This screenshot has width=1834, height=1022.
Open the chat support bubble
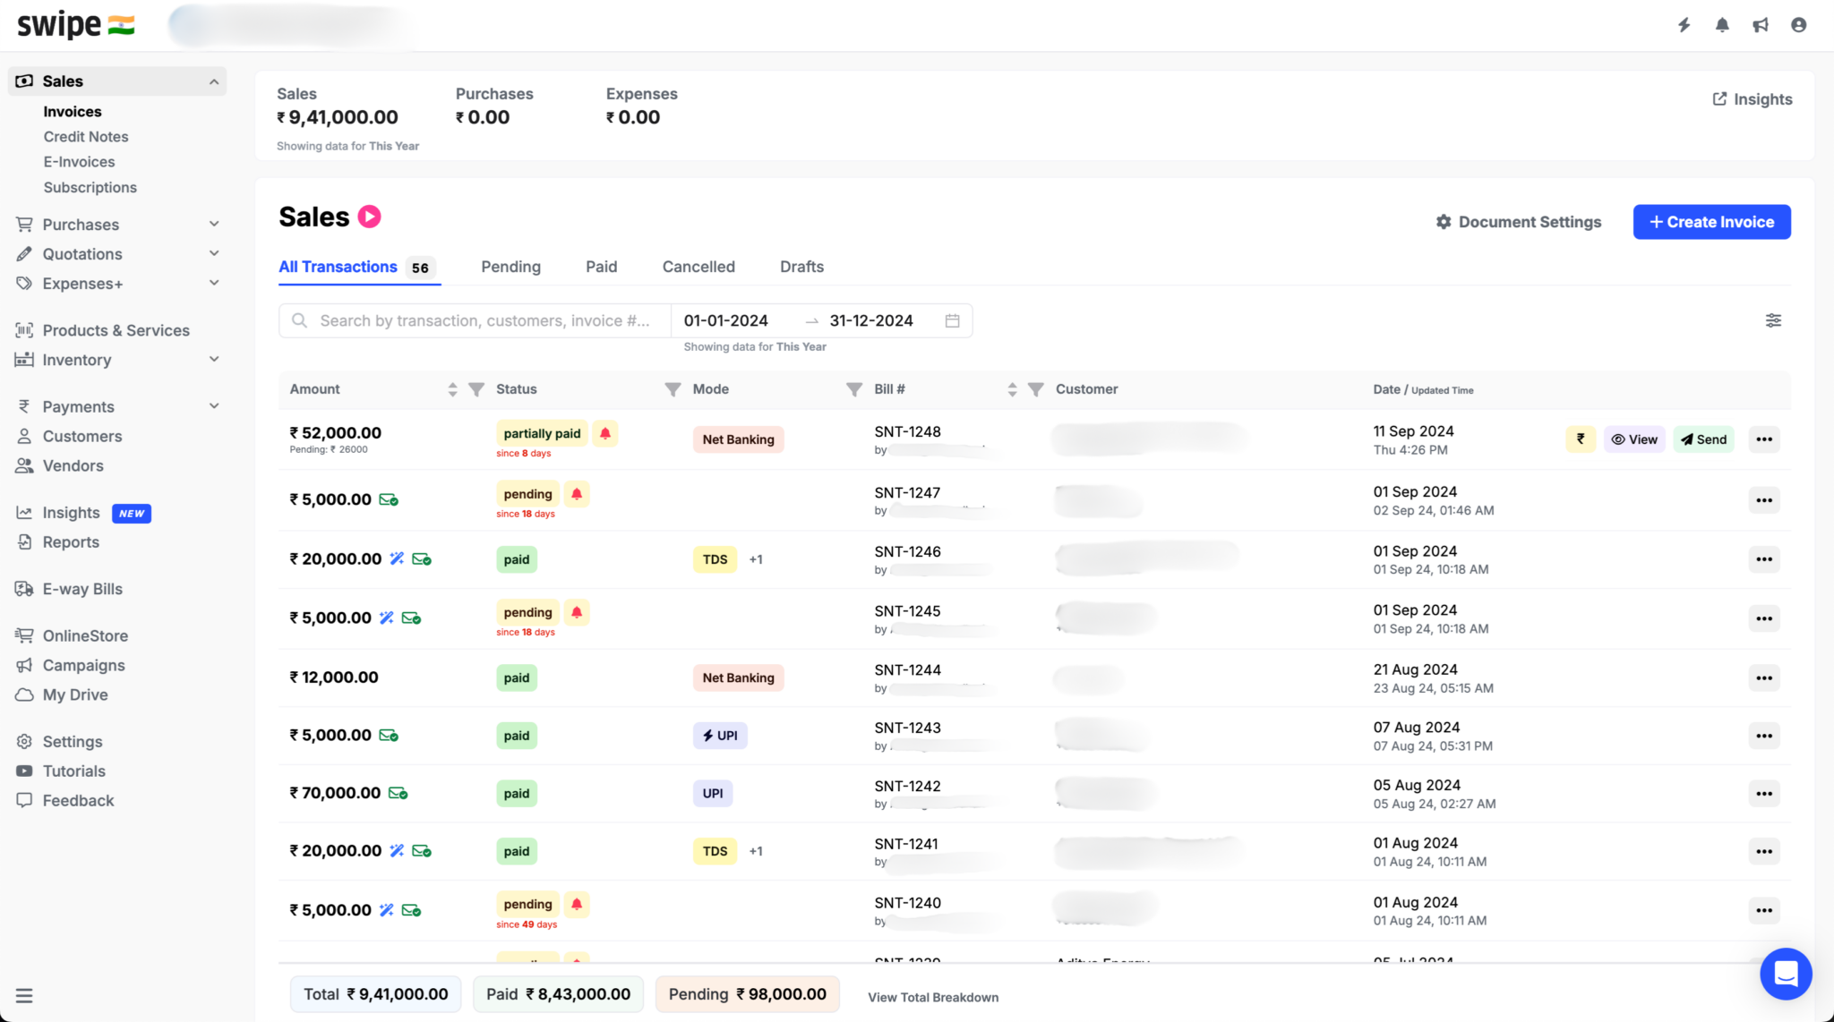[x=1787, y=974]
